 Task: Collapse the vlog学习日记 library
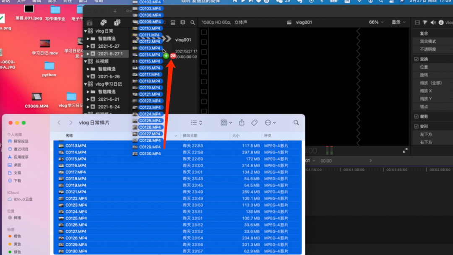pyautogui.click(x=86, y=84)
